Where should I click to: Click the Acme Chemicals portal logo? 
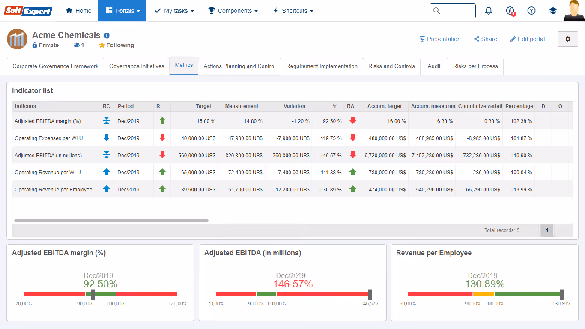pyautogui.click(x=17, y=39)
